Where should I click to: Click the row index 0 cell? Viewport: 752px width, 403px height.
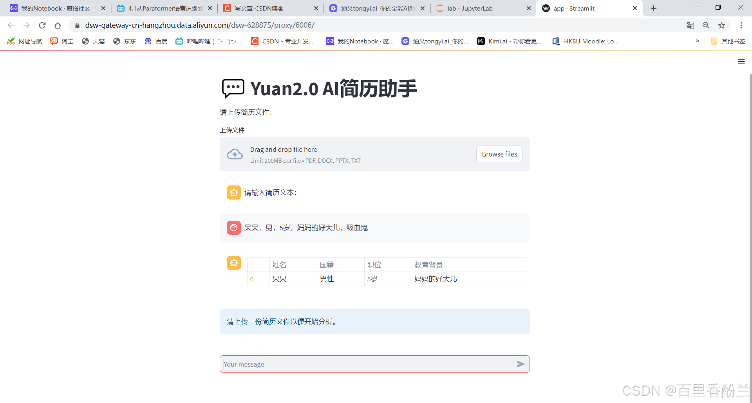[258, 279]
